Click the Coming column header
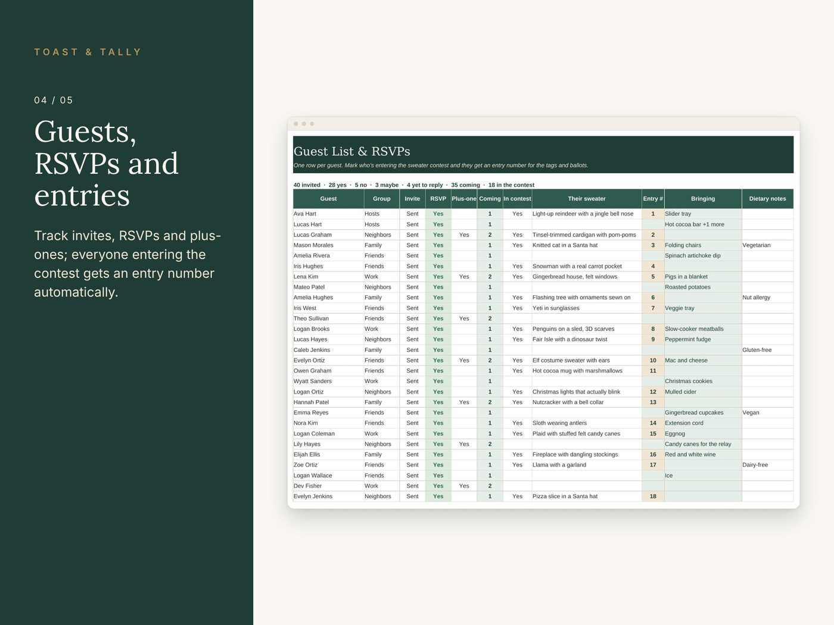 [x=490, y=199]
